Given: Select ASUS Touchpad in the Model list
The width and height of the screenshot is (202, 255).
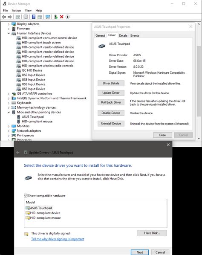Looking at the screenshot, I should [x=39, y=208].
